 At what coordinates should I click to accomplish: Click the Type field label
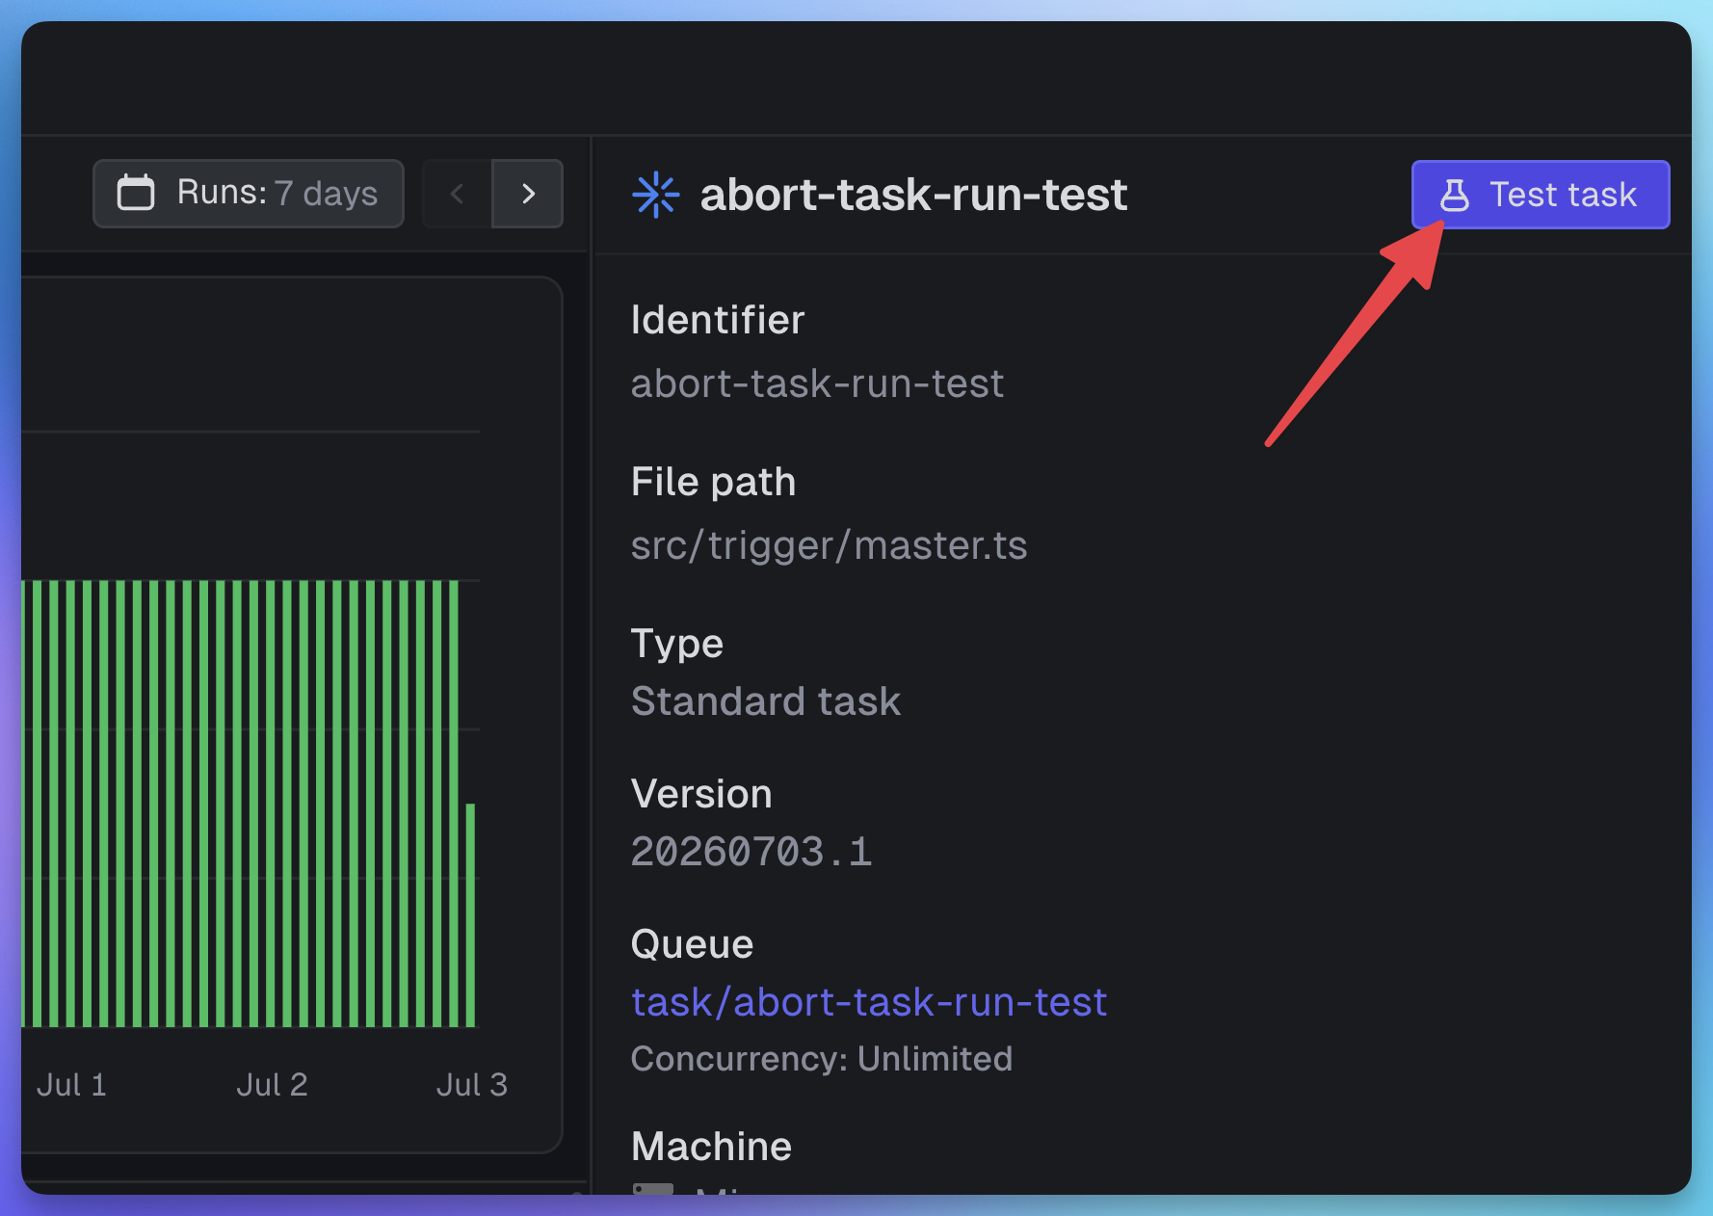(x=676, y=644)
